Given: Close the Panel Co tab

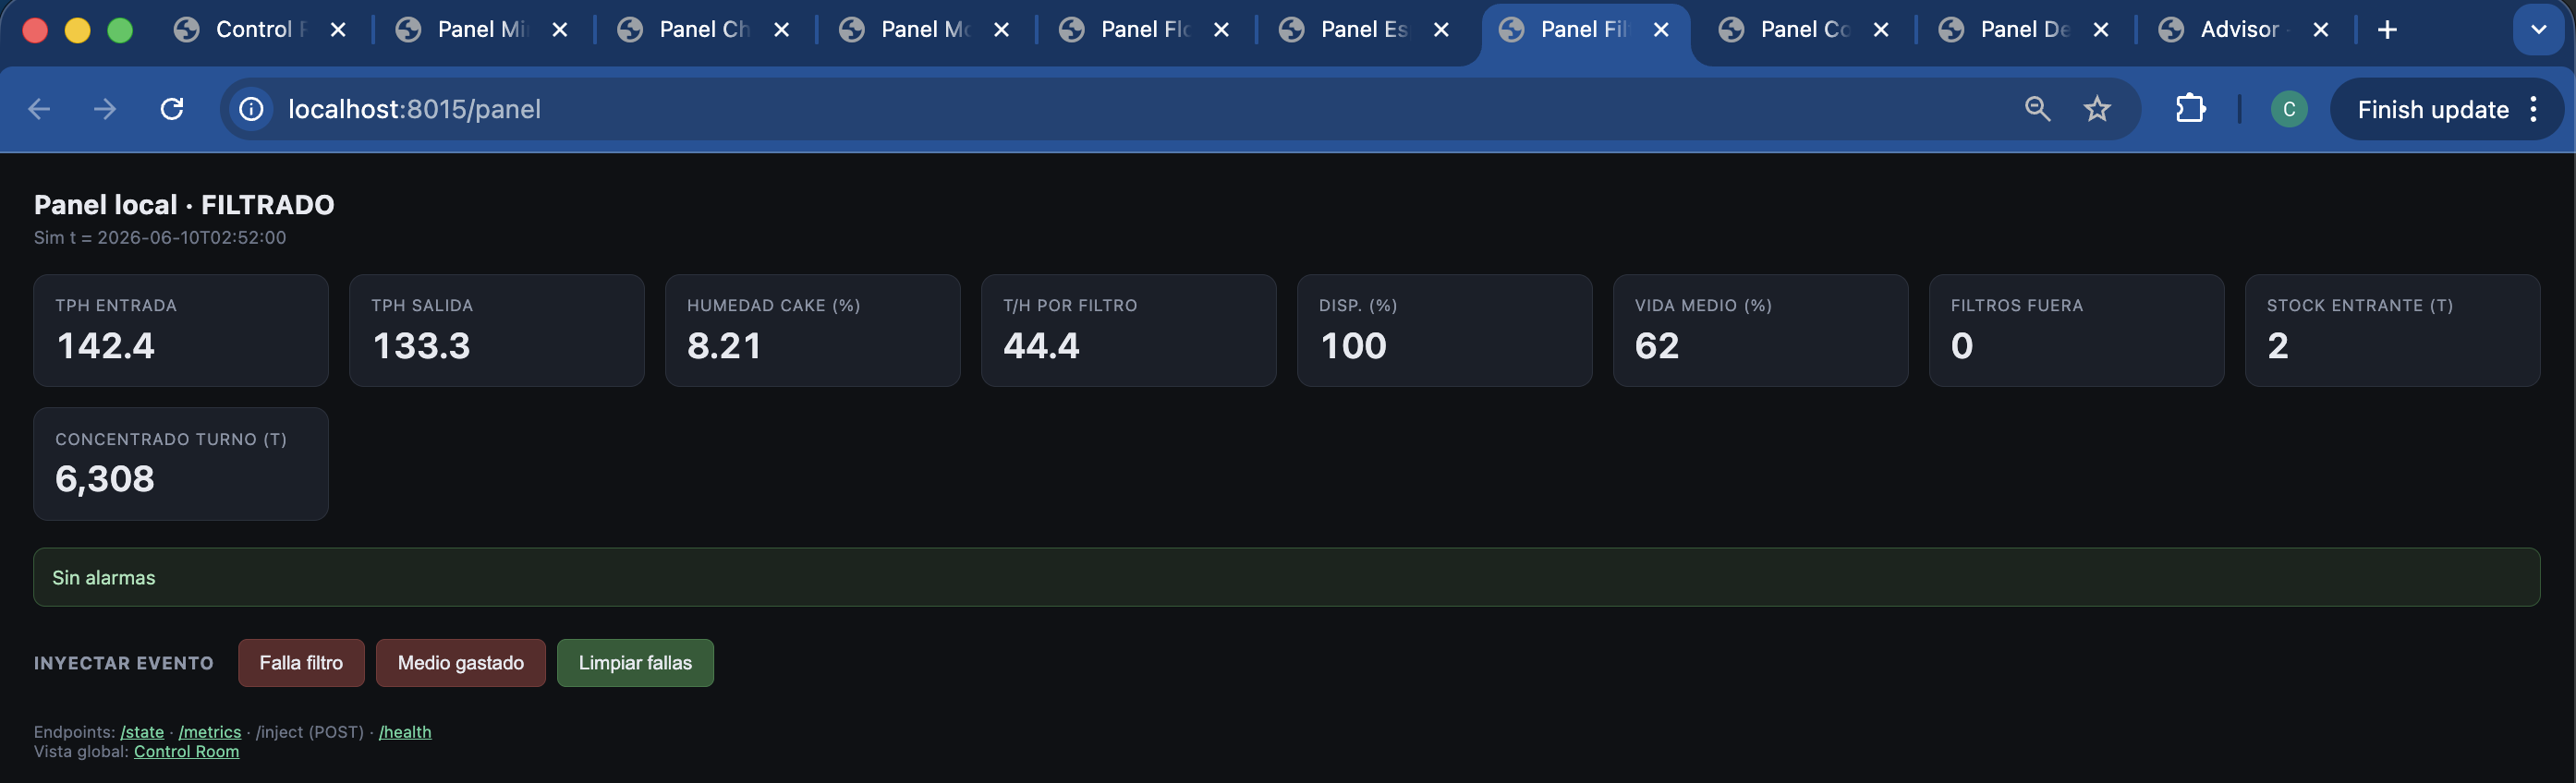Looking at the screenshot, I should 1881,30.
